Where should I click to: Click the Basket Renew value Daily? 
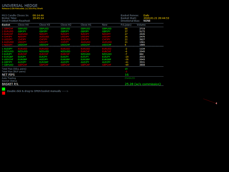[146, 15]
